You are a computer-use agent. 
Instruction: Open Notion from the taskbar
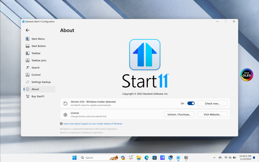(x=186, y=158)
